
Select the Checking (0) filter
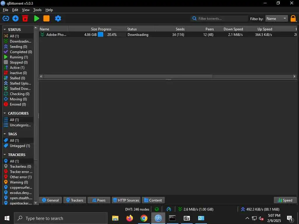[18, 94]
